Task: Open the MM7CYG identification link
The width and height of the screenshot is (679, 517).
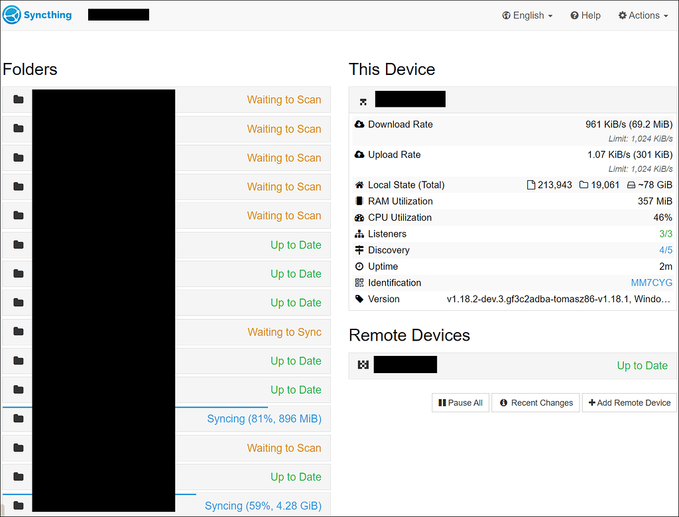Action: (652, 282)
